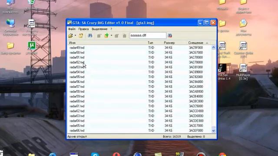278x156 pixels.
Task: Select the Музыка folder on the desktop
Action: 222,5
